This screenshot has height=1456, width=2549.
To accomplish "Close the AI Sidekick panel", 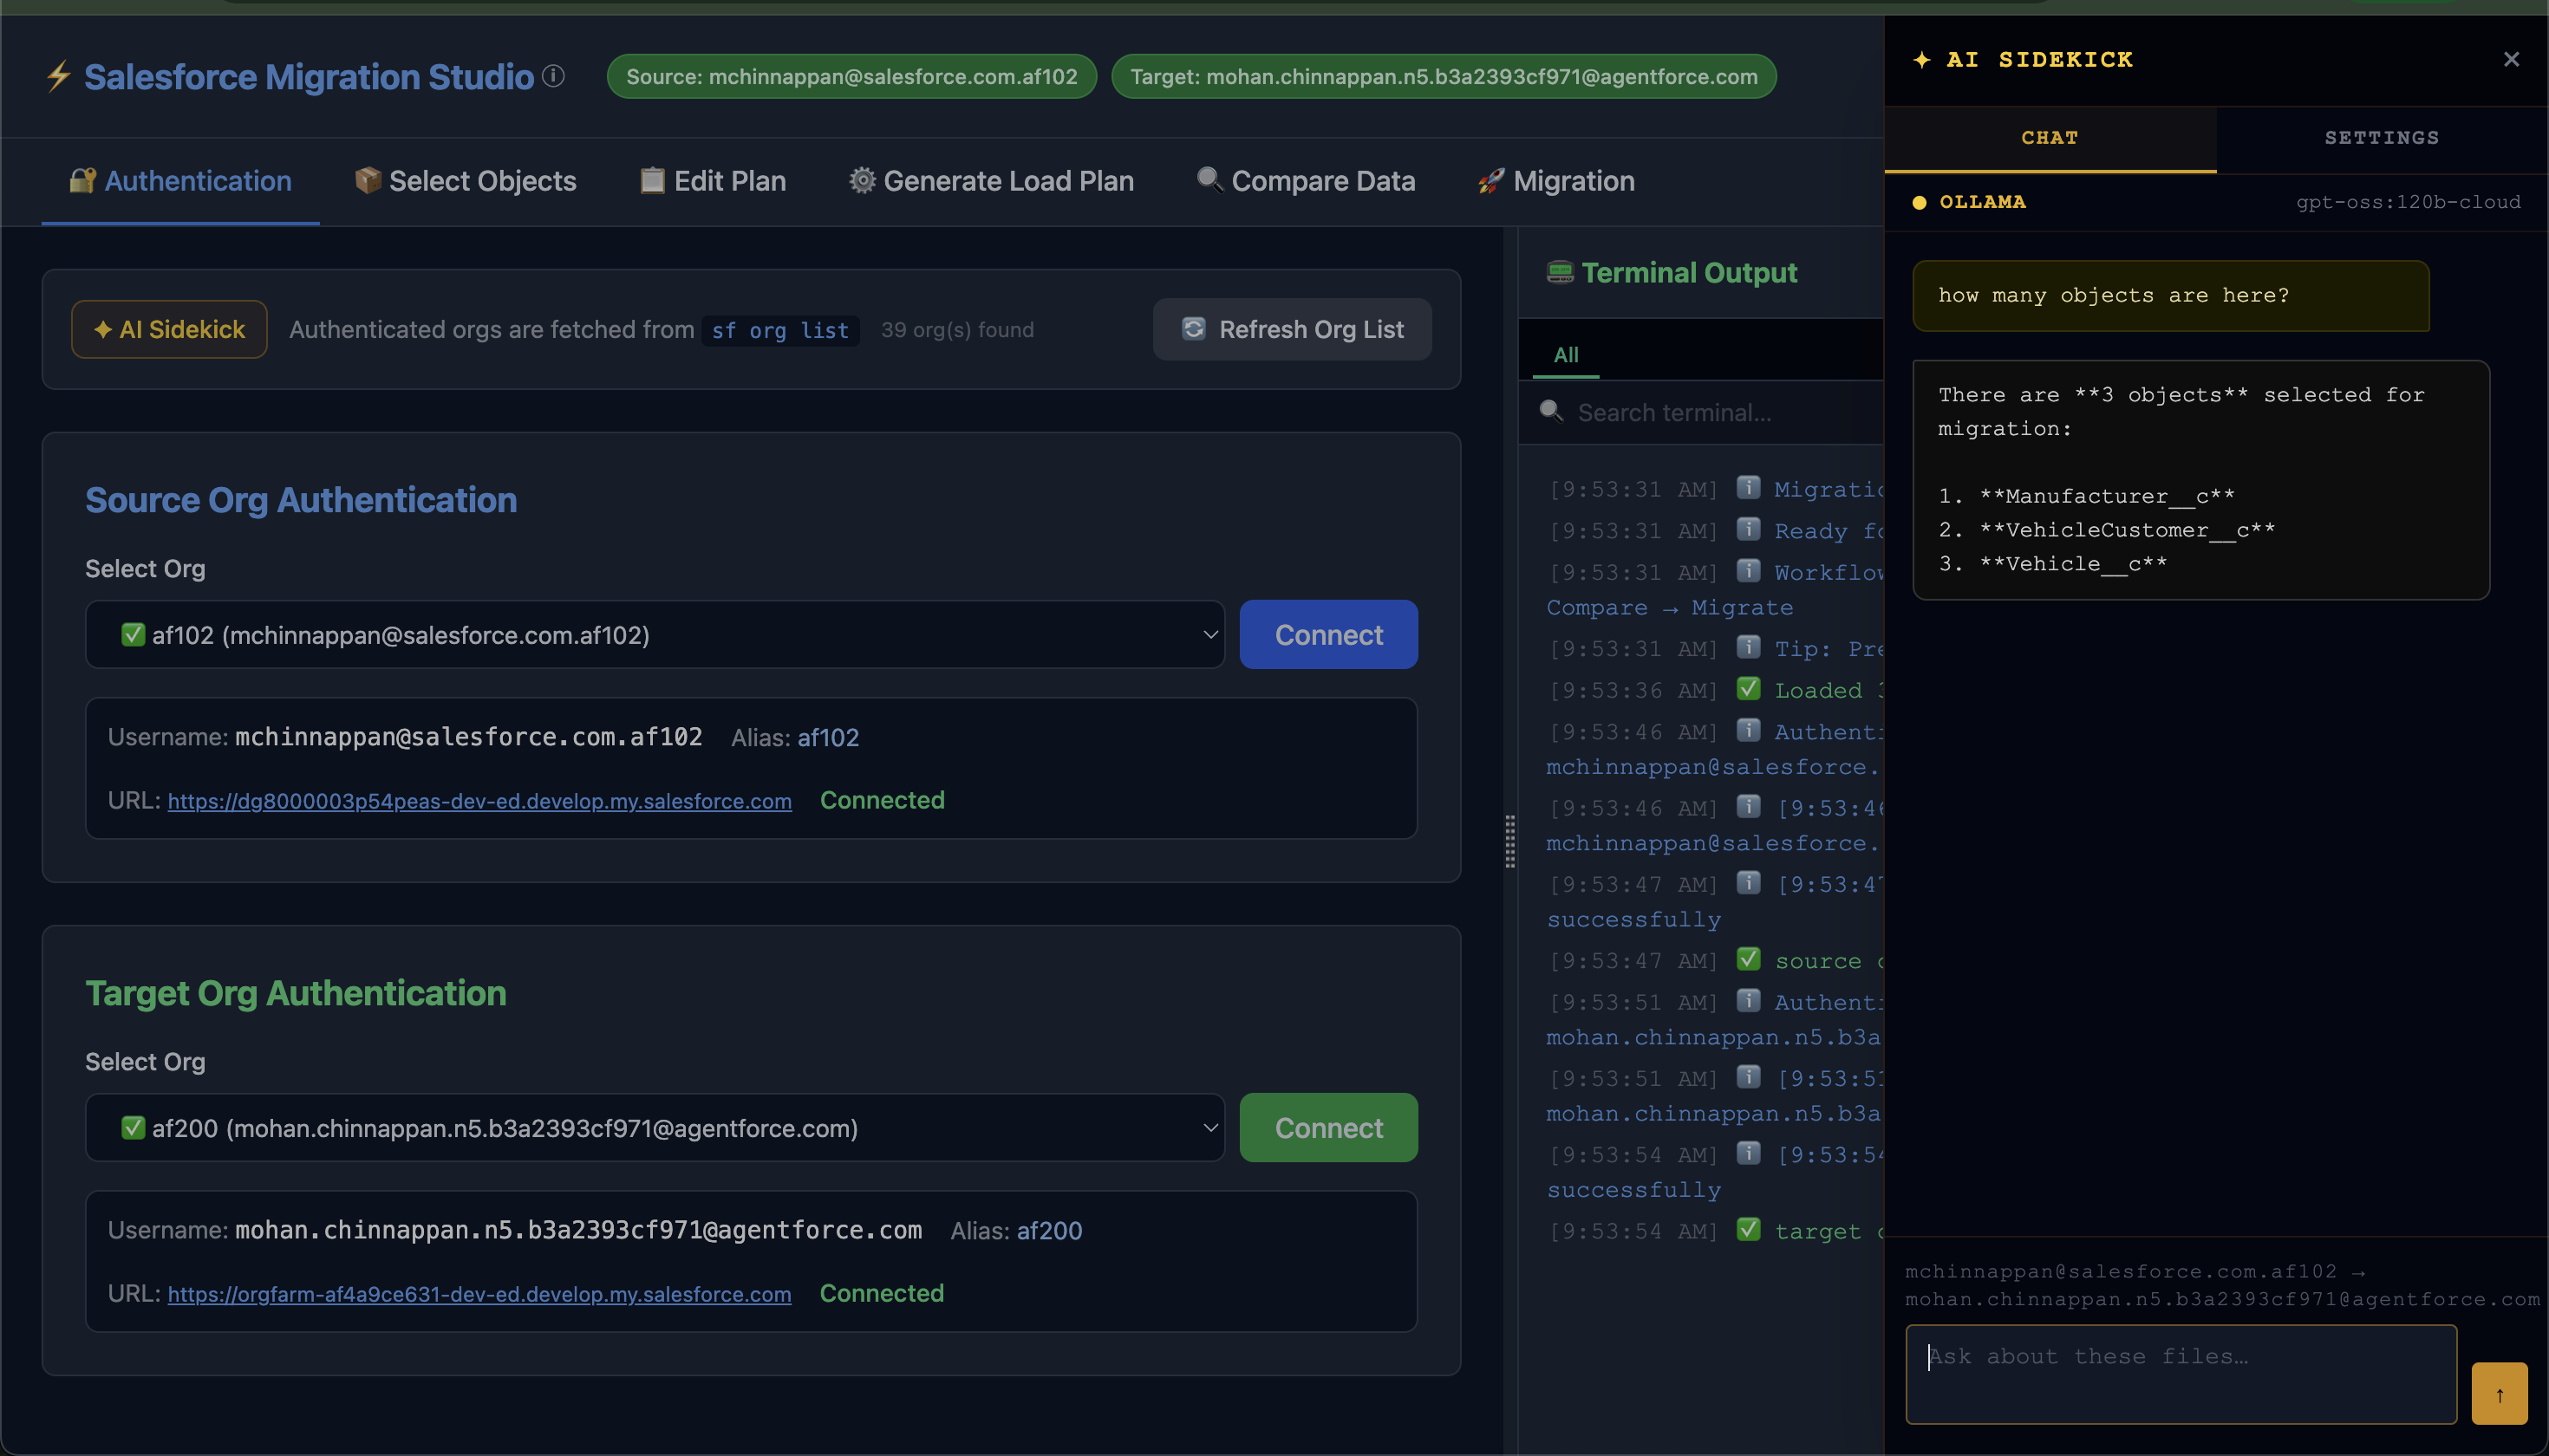I will 2511,59.
